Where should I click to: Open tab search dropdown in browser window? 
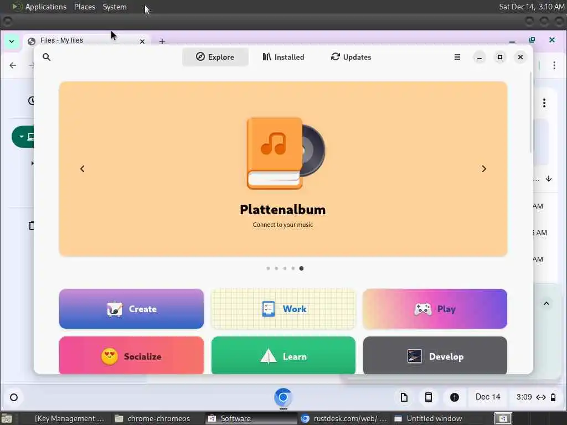click(x=12, y=41)
